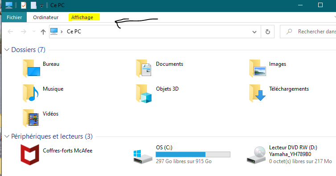Image resolution: width=336 pixels, height=176 pixels.
Task: Click the "Yamaha_YH789B0" disc label
Action: (290, 154)
